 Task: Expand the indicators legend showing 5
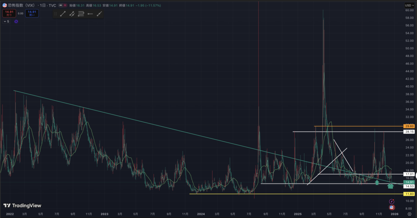pos(6,22)
